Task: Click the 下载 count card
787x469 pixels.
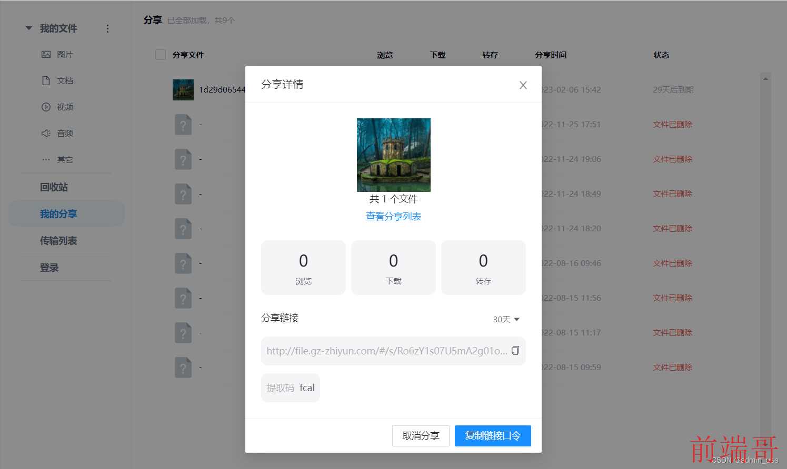Action: 393,268
